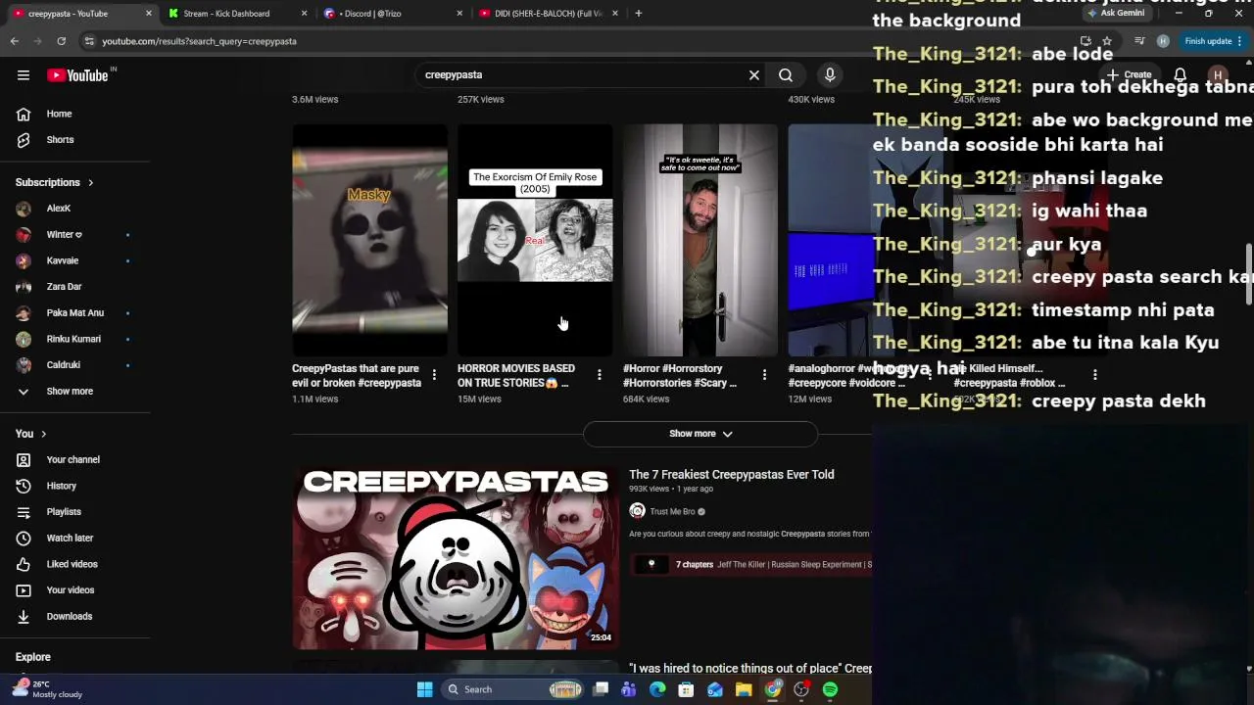Play the Masky creepypasta short thumbnail

coord(369,240)
